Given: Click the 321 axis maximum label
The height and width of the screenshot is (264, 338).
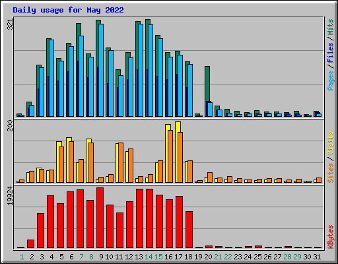Looking at the screenshot, I should (x=10, y=24).
